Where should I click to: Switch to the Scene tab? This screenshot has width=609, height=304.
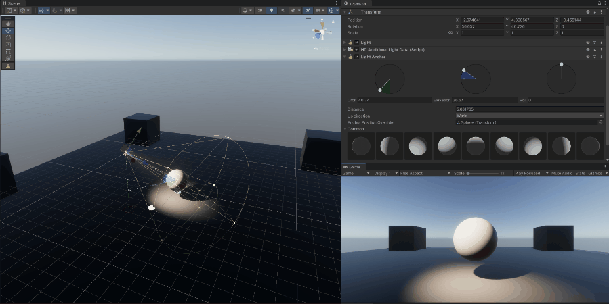(12, 3)
